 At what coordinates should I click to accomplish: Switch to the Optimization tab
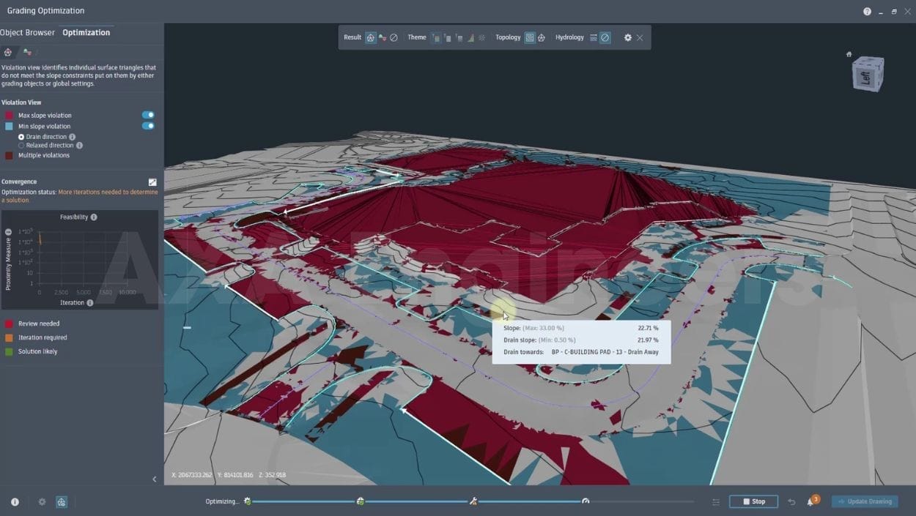coord(86,32)
